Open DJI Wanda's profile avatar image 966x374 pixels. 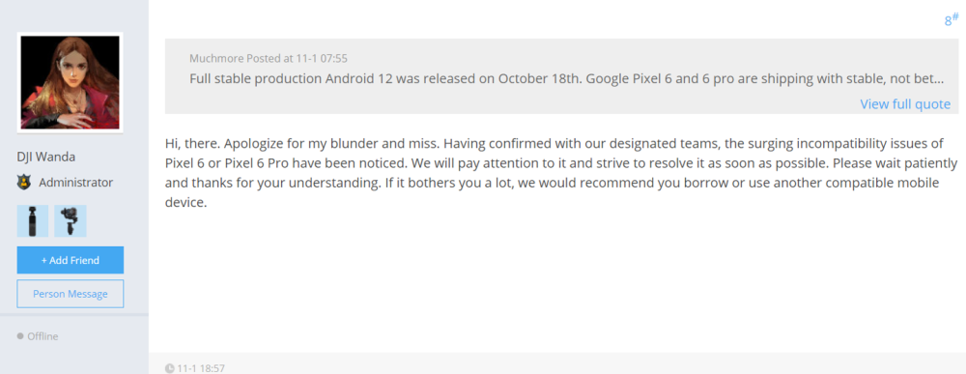[71, 82]
